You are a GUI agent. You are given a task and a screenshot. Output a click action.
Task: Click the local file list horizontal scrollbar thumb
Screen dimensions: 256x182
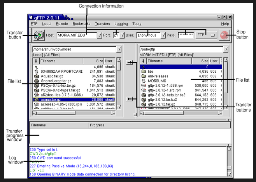click(x=56, y=113)
